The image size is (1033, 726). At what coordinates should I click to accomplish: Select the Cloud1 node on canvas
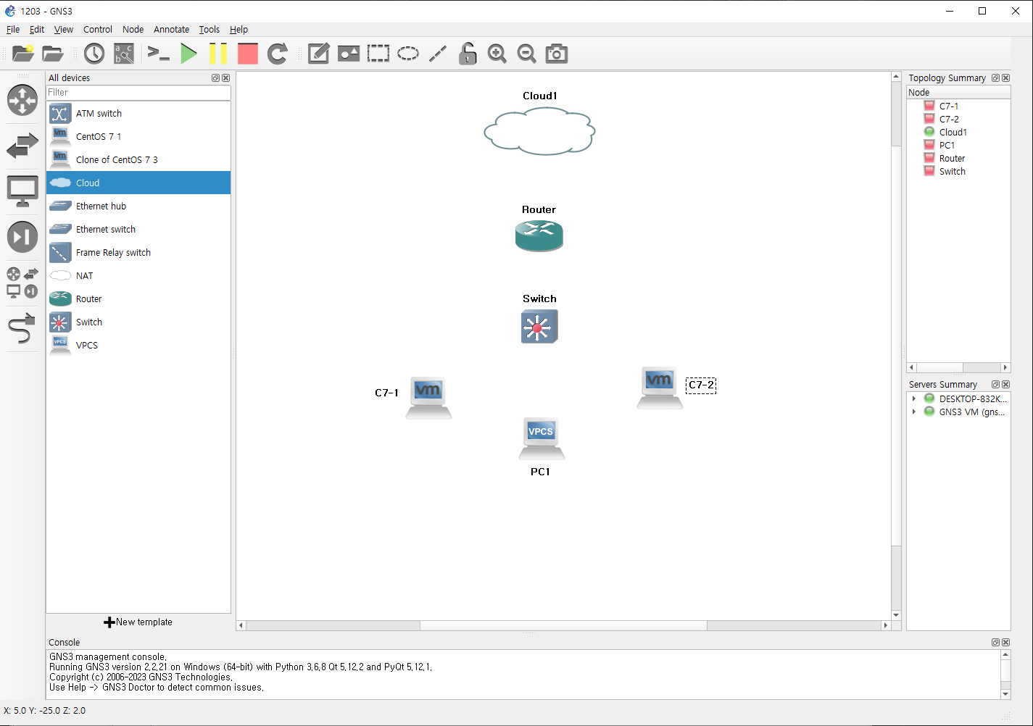539,131
